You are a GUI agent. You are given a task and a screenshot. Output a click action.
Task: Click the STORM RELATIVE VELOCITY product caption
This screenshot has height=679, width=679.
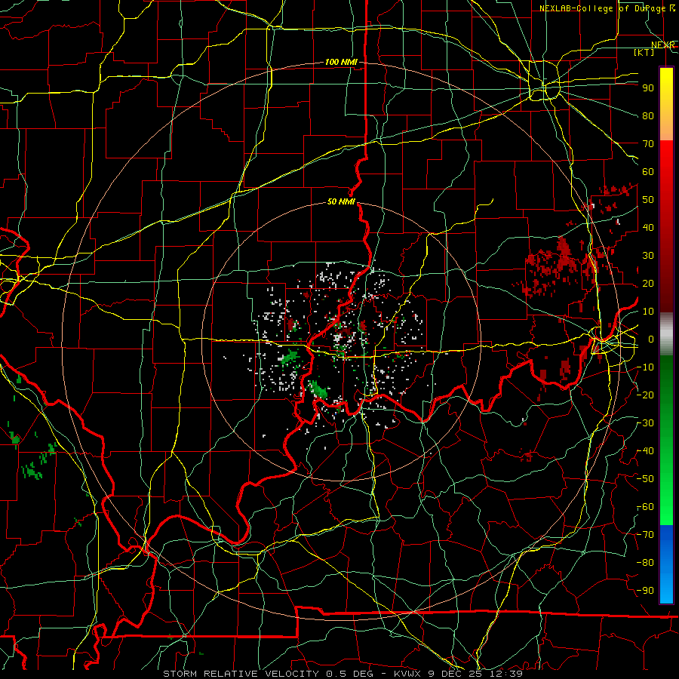point(343,674)
